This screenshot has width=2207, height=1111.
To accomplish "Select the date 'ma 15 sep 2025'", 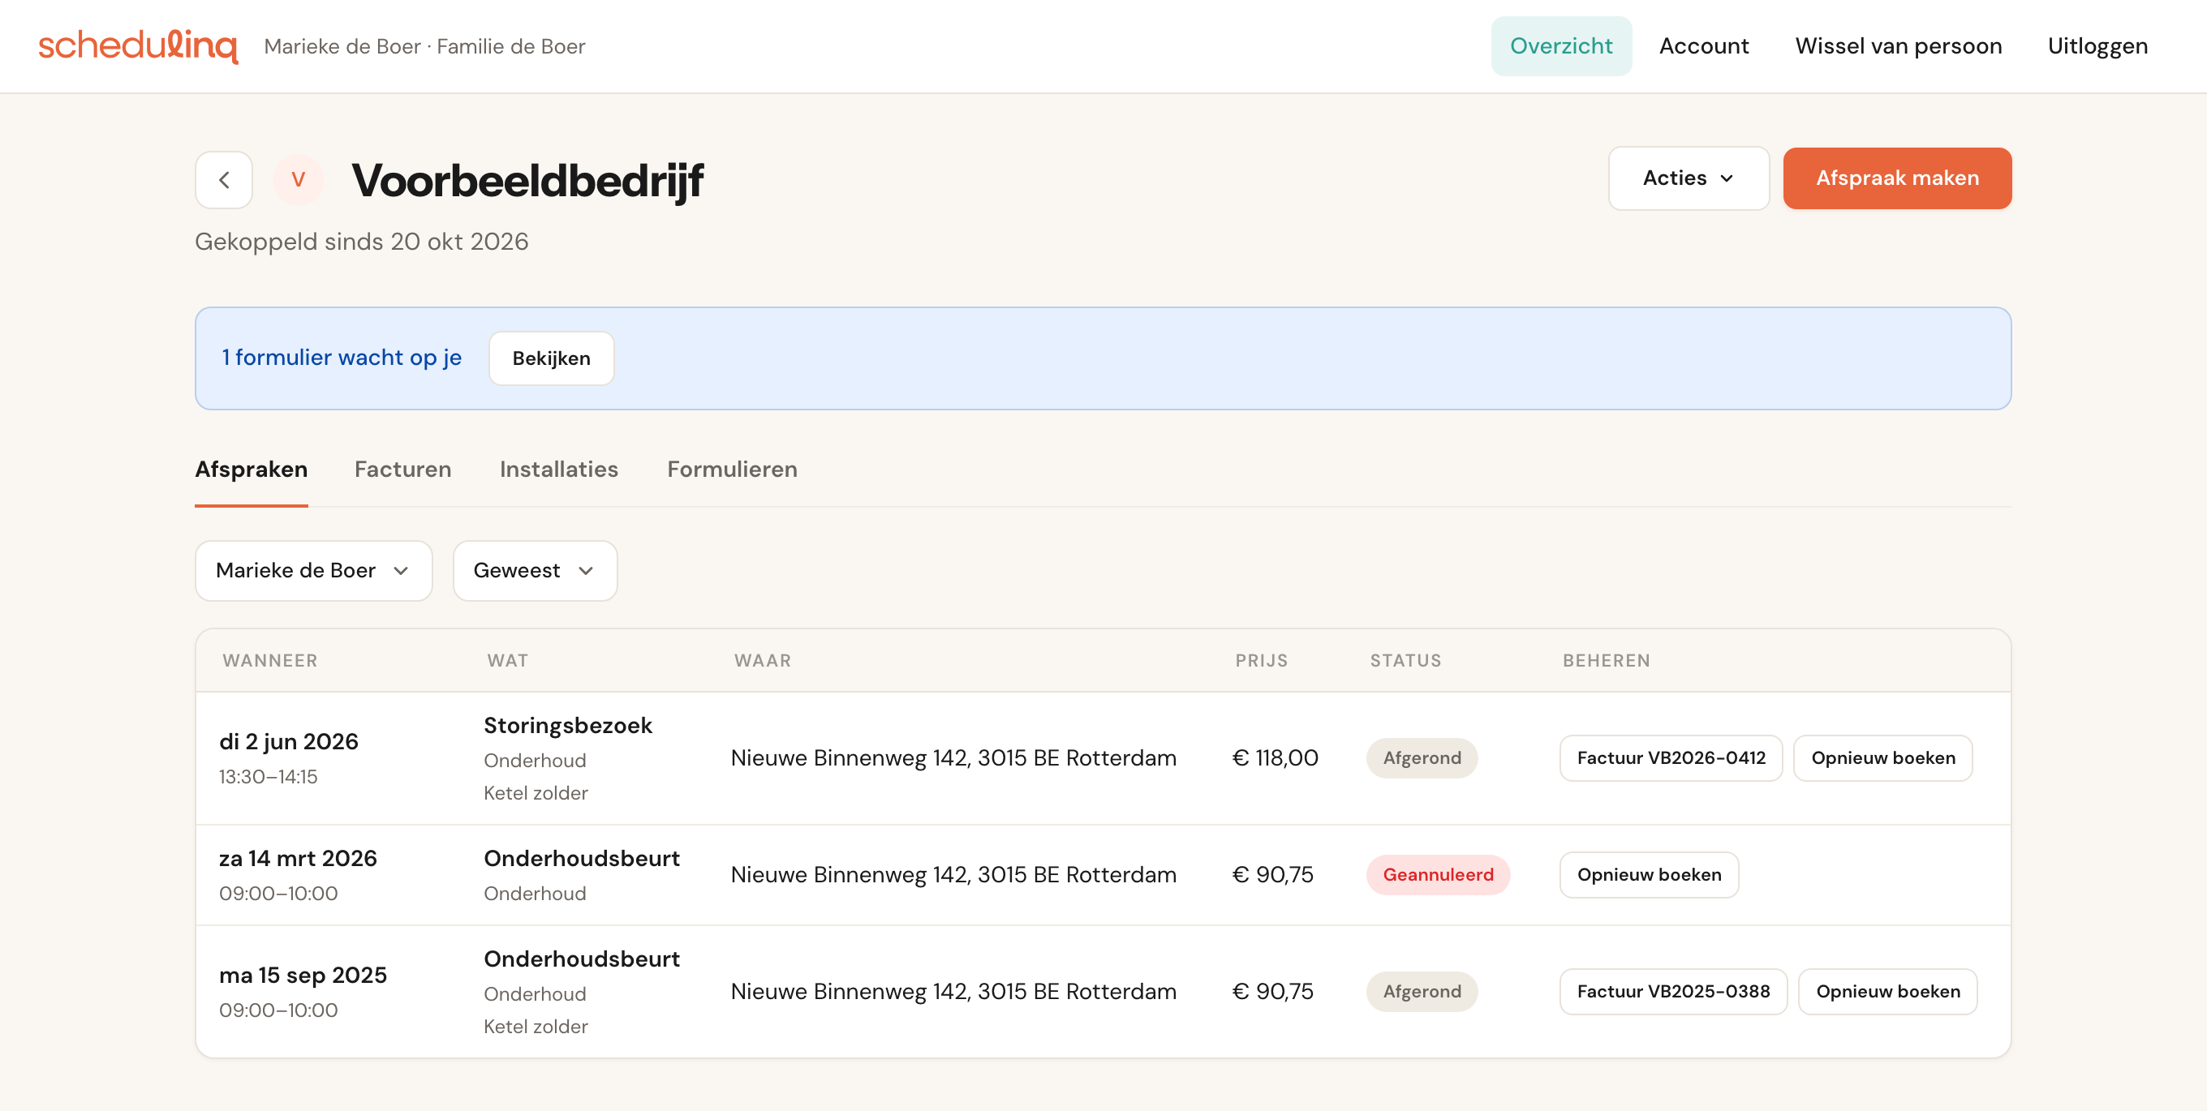I will [303, 975].
